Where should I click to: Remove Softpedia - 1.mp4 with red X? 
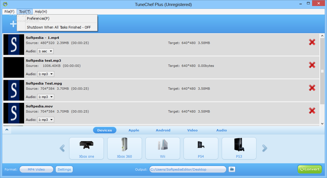[312, 42]
